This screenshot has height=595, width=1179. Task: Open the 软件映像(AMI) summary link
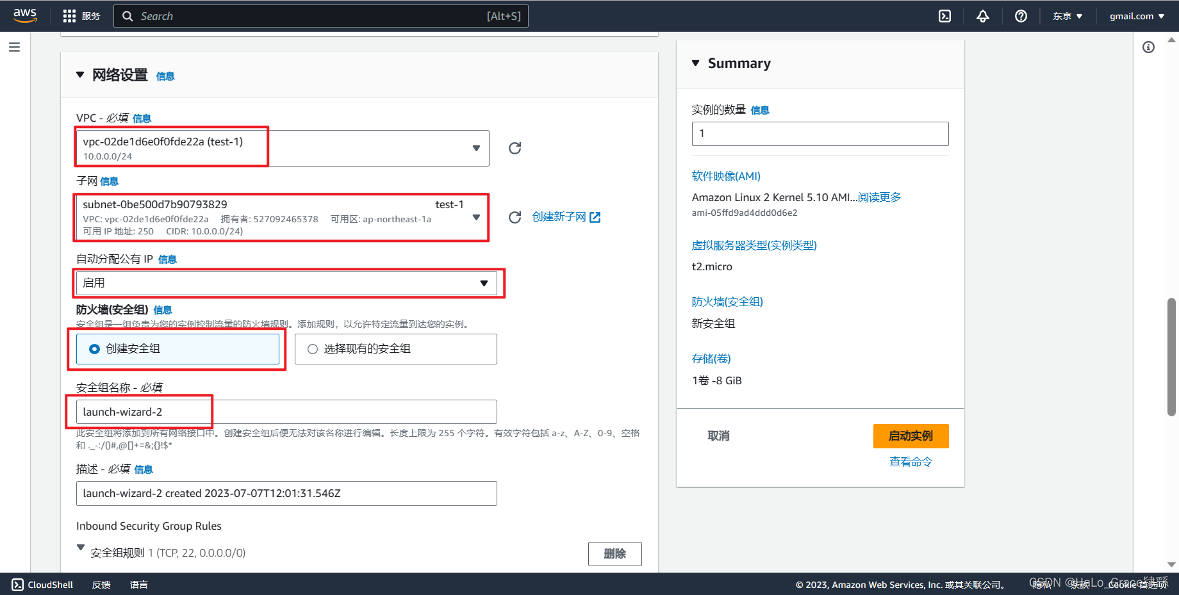click(x=726, y=176)
